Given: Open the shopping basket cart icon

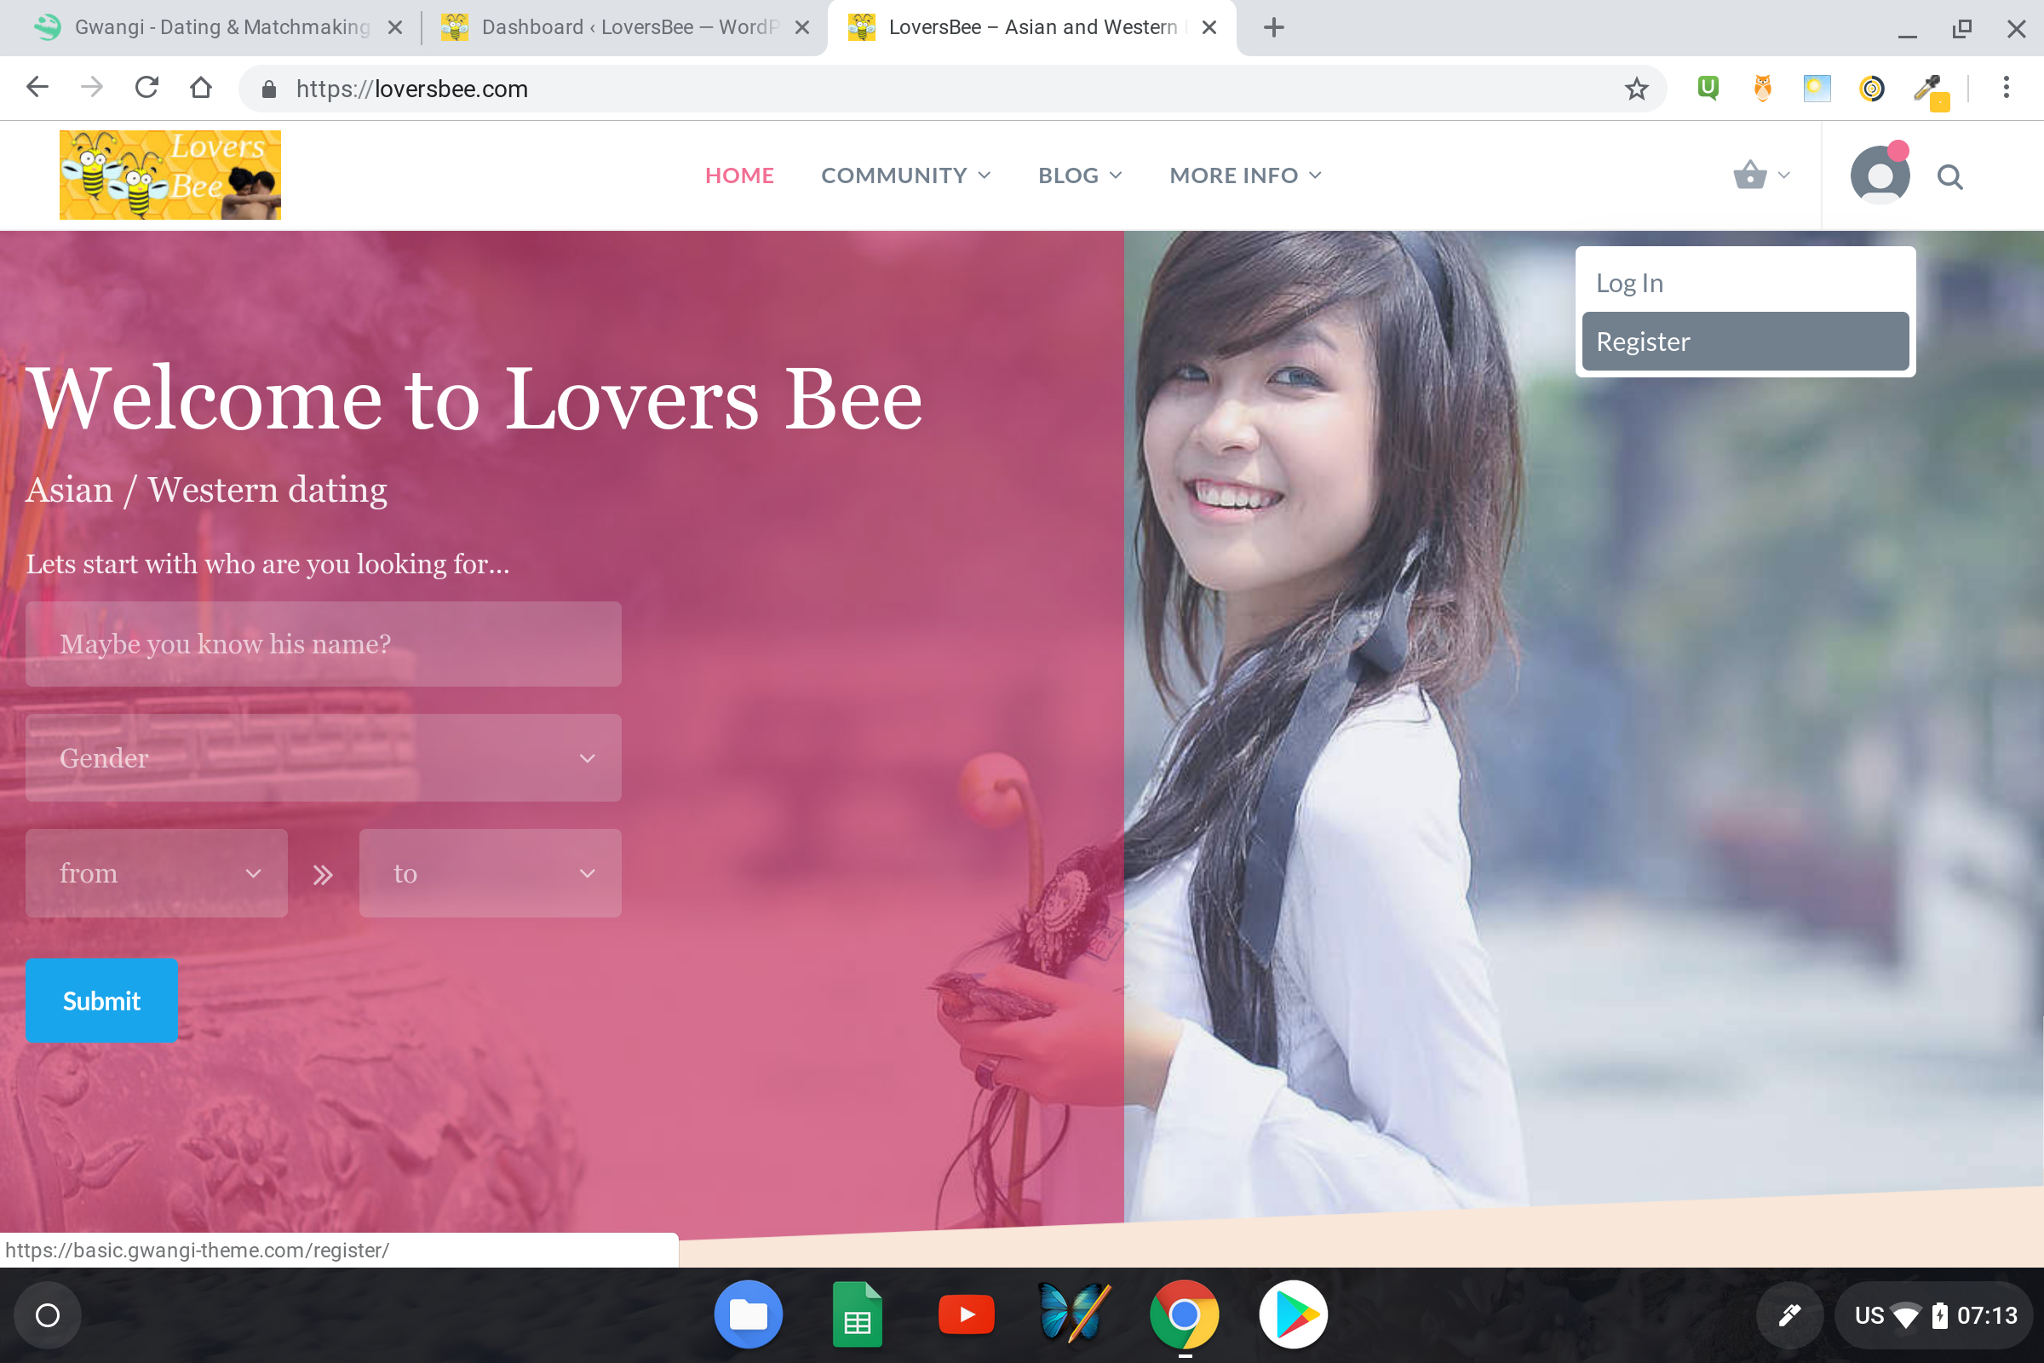Looking at the screenshot, I should click(1749, 175).
